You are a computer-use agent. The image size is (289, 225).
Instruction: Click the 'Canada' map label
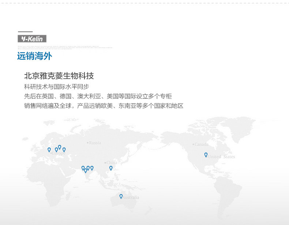tap(202, 144)
